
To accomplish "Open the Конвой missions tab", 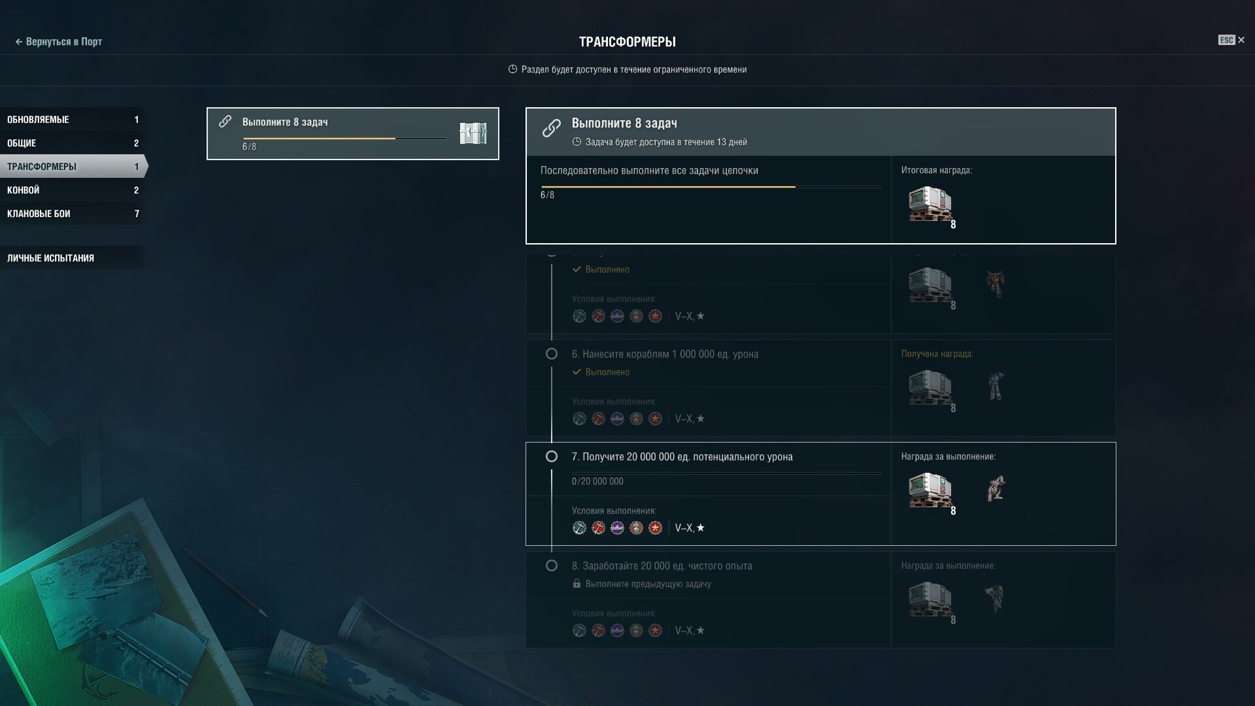I will click(x=73, y=190).
